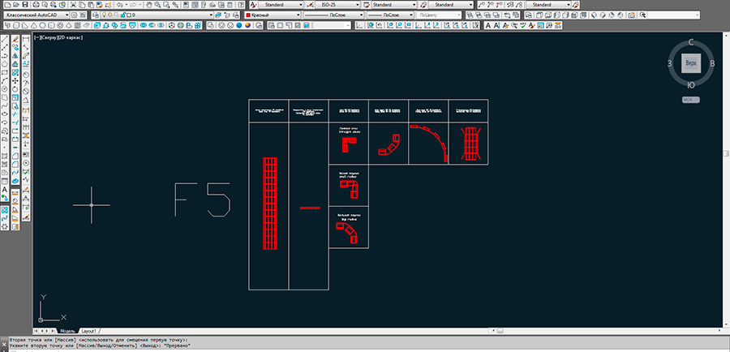Image resolution: width=730 pixels, height=352 pixels.
Task: Open a file with the Open icon
Action: pyautogui.click(x=16, y=4)
